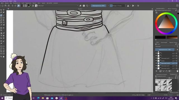Screen dimensions: 179x100
Task: Choose the Elliptical Selection tool
Action: point(4,46)
